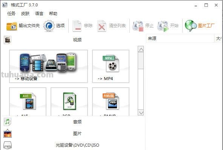The width and height of the screenshot is (223, 150).
Task: Choose the AVI conversion tile
Action: [28, 102]
